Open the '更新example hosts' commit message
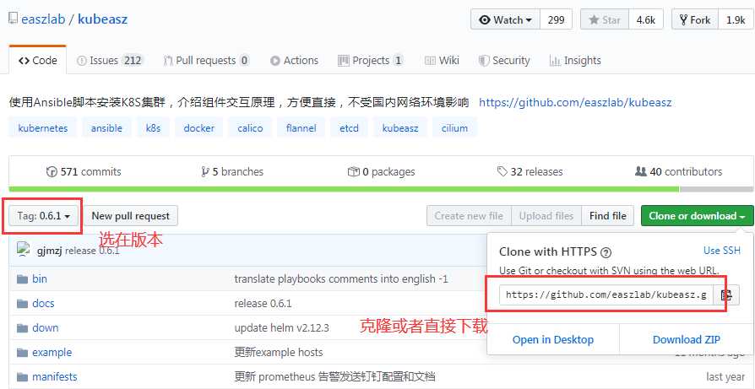Image resolution: width=755 pixels, height=389 pixels. coord(279,353)
